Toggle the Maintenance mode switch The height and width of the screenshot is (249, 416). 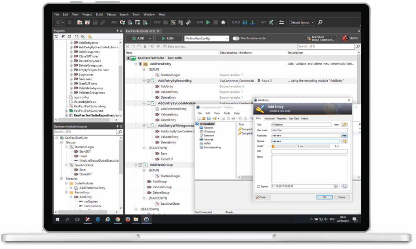tap(236, 39)
